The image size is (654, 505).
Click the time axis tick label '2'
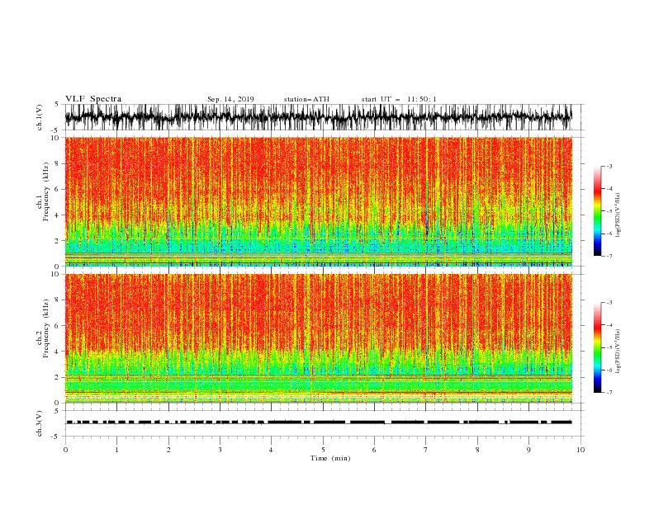[x=168, y=450]
